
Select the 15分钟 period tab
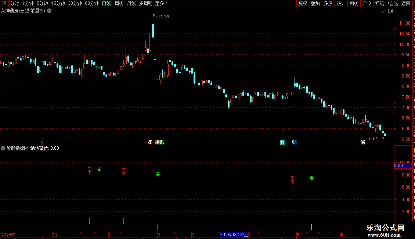[58, 3]
